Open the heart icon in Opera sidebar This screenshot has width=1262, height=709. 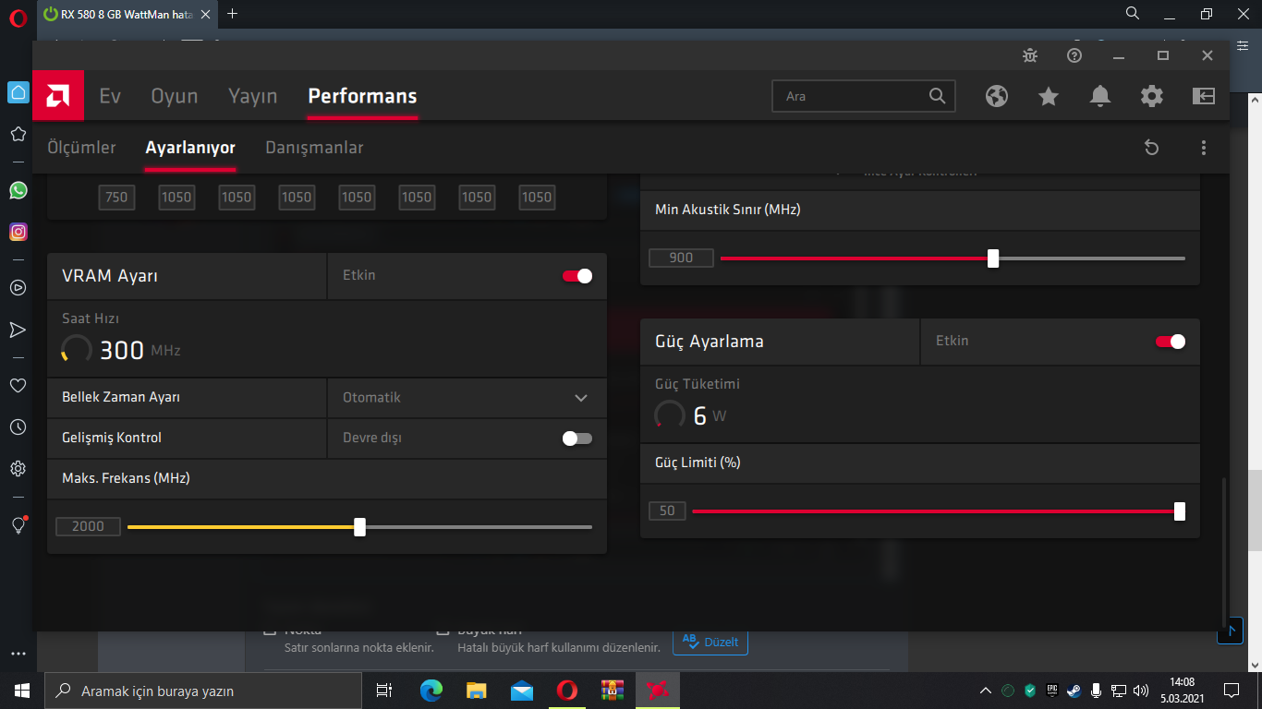(18, 385)
